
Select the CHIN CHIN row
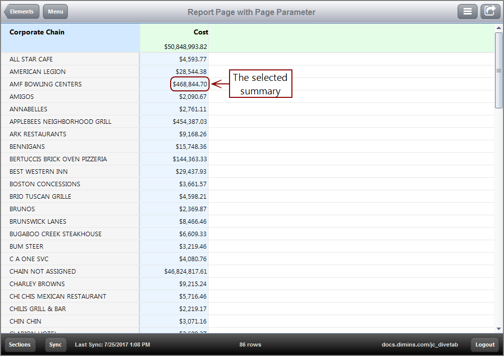coord(25,322)
